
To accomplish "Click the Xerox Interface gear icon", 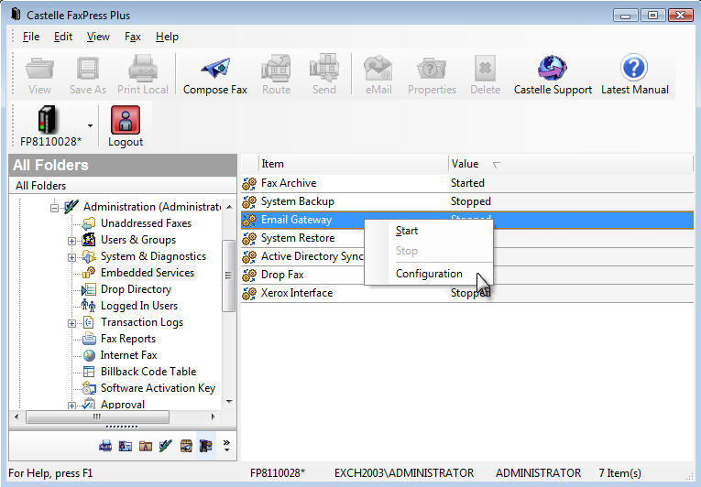I will (249, 293).
